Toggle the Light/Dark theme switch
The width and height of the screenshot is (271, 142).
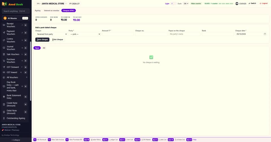pyautogui.click(x=173, y=4)
